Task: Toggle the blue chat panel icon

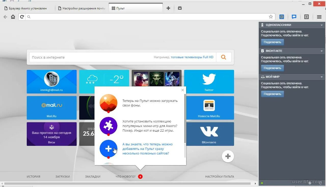Action: (x=294, y=17)
